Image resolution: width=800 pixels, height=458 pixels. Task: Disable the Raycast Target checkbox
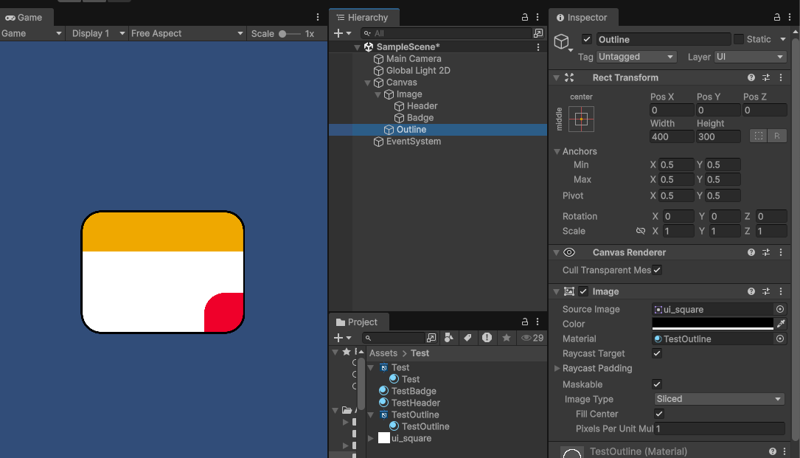657,354
